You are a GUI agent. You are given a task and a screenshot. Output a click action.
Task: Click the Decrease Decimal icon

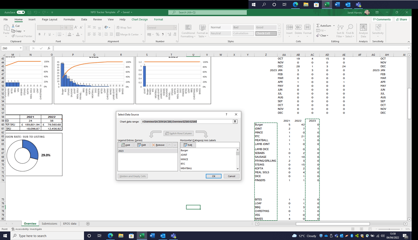pyautogui.click(x=175, y=34)
